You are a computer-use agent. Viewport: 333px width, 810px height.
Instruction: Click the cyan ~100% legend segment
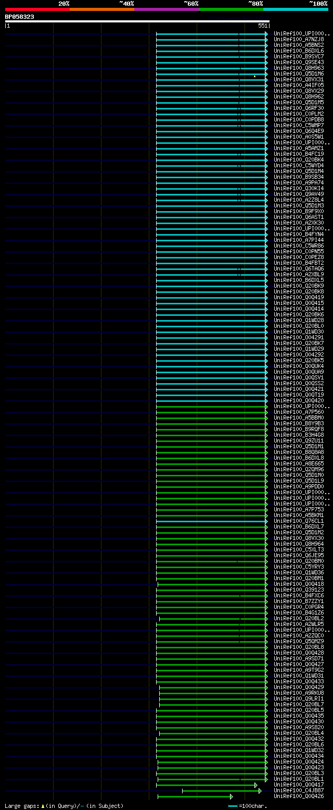click(296, 9)
